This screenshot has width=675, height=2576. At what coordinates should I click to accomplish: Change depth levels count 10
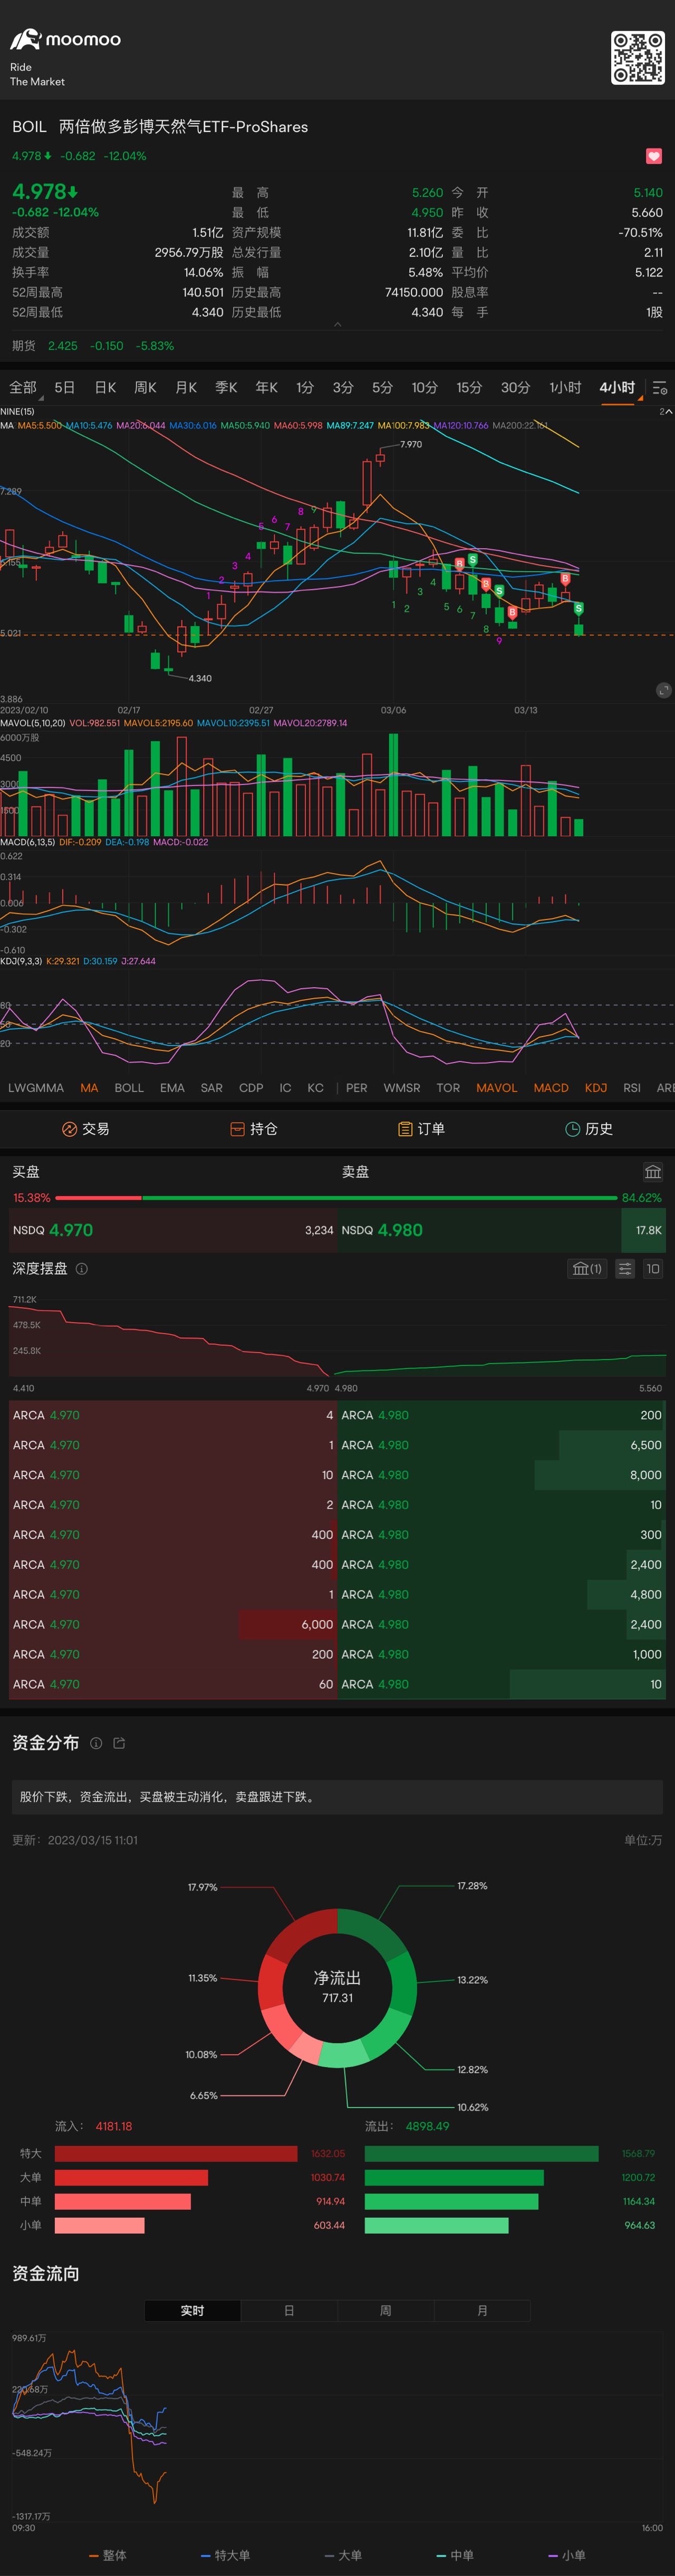[x=653, y=1269]
